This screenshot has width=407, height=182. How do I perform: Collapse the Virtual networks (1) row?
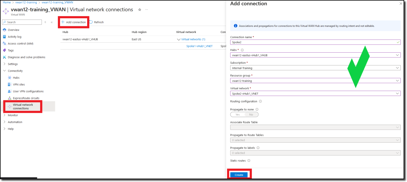click(179, 39)
